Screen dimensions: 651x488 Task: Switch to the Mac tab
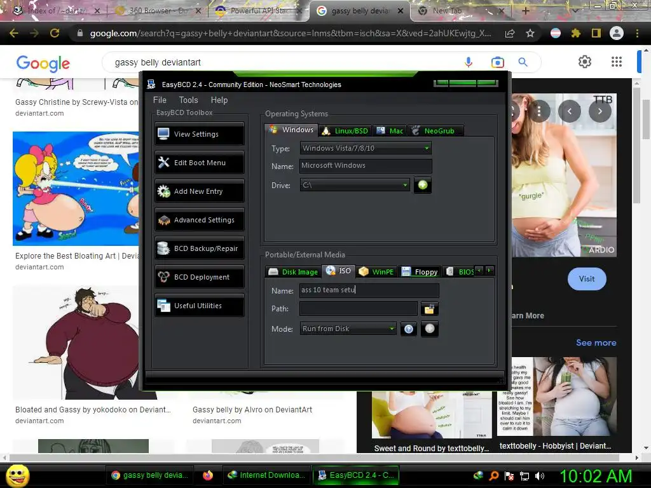pyautogui.click(x=390, y=131)
